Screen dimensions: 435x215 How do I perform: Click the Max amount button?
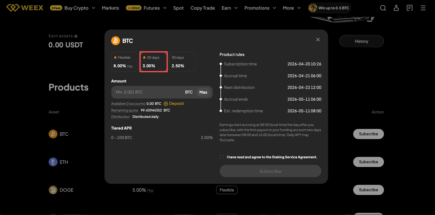pyautogui.click(x=203, y=92)
